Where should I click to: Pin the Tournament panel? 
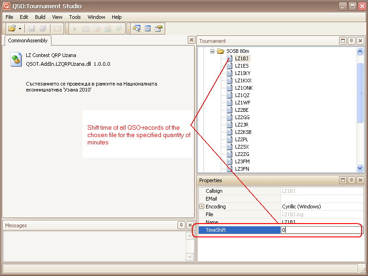pos(351,41)
